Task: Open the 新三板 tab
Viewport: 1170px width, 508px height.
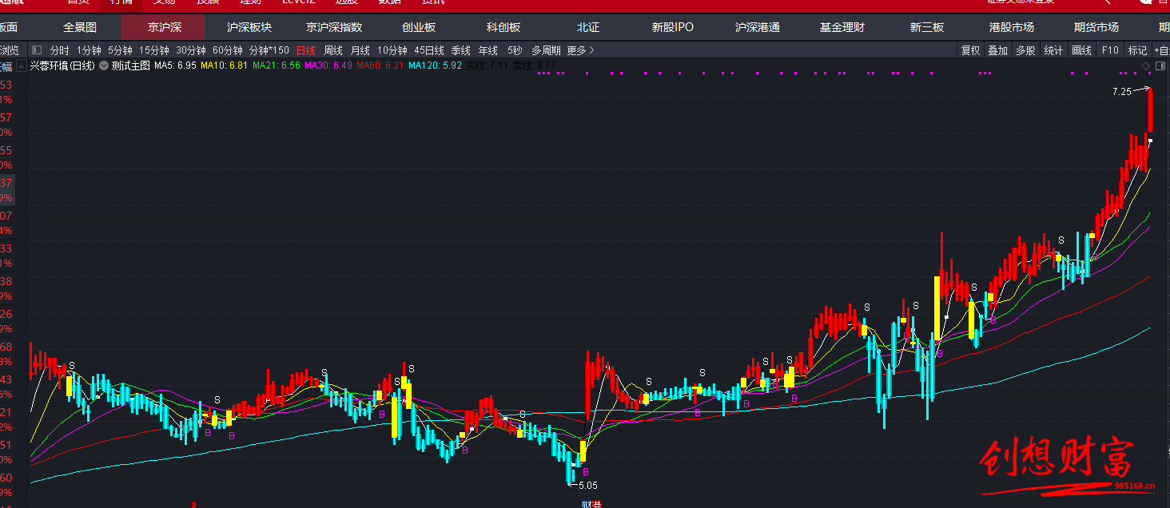Action: [927, 27]
